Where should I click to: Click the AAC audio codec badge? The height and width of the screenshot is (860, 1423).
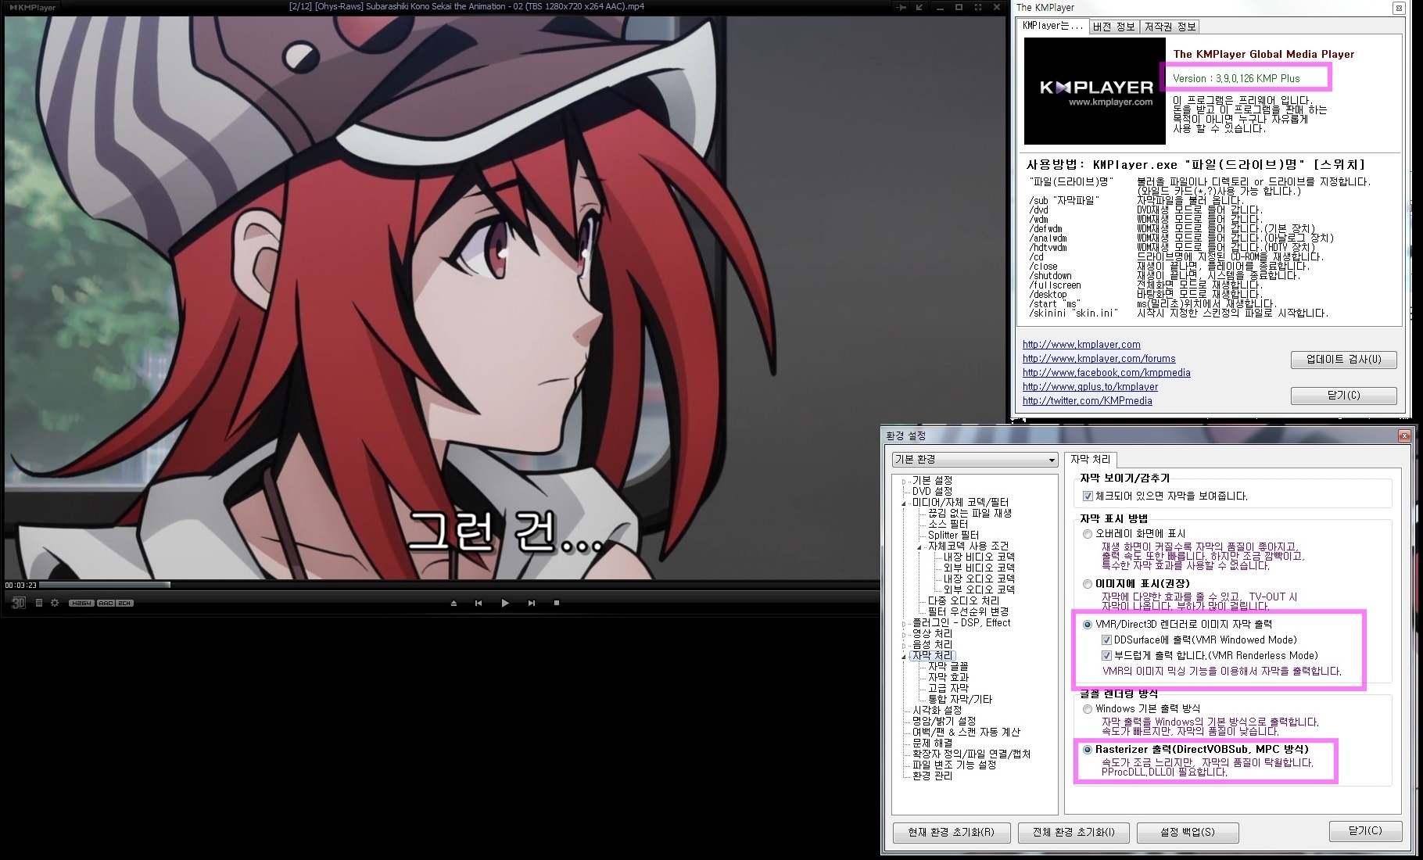[x=106, y=603]
